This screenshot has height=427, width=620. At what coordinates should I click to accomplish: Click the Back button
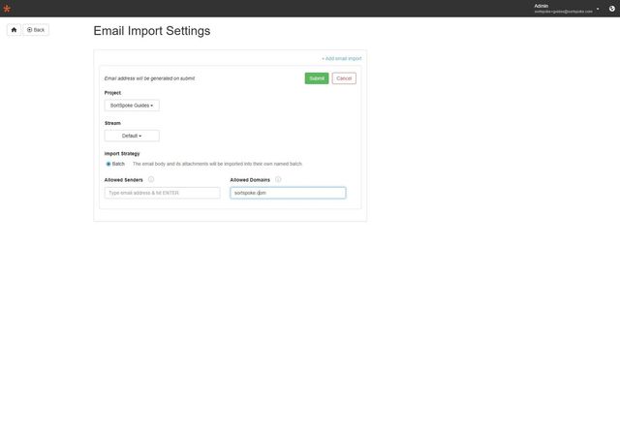pyautogui.click(x=36, y=30)
